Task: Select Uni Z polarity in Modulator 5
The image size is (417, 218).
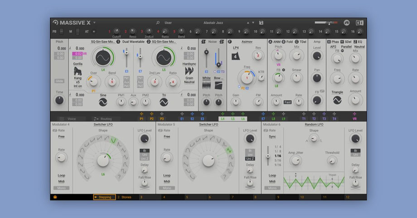Action: click(250, 159)
